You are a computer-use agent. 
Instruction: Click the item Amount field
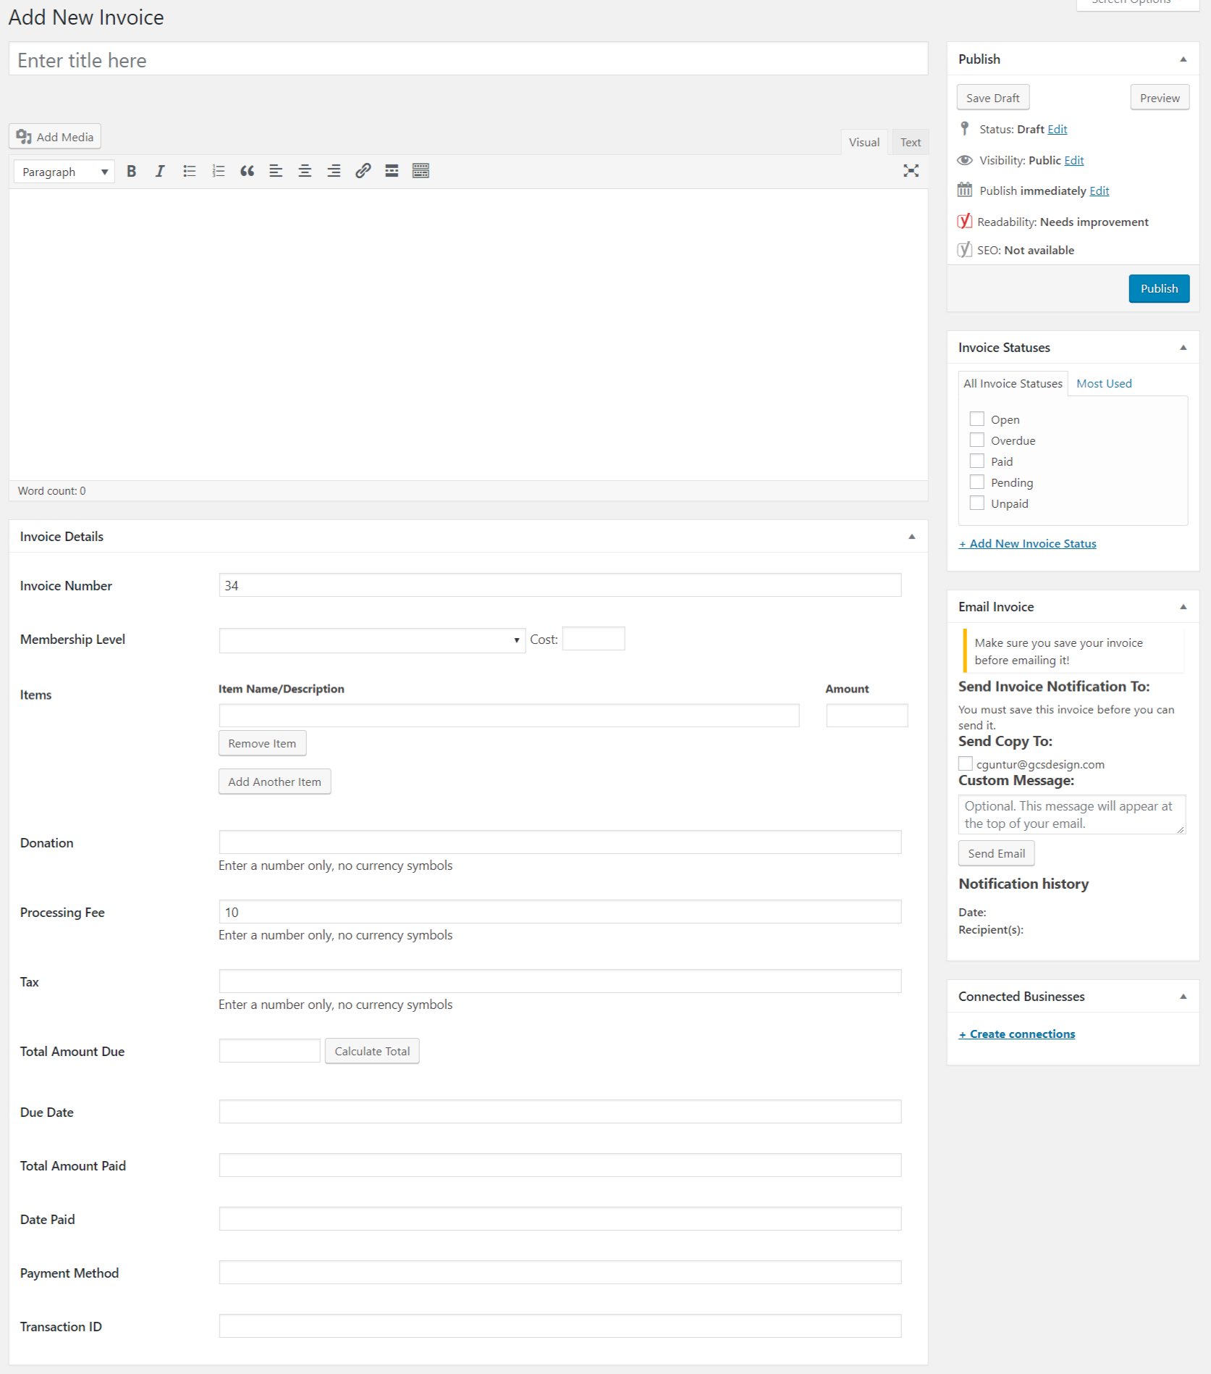coord(867,716)
